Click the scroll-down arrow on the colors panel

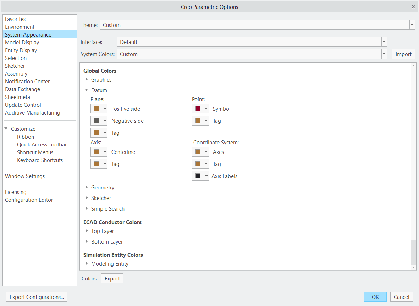coord(413,267)
